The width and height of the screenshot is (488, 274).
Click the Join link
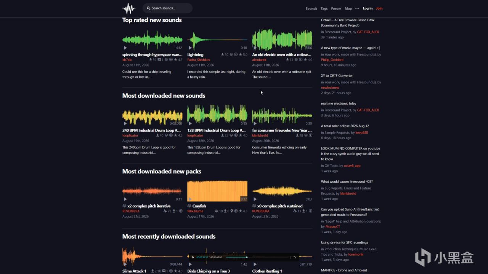click(379, 8)
